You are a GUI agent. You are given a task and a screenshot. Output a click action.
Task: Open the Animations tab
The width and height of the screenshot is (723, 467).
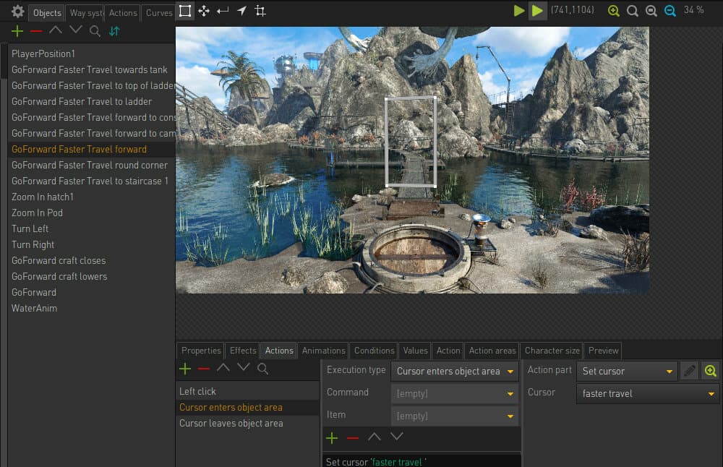point(323,351)
